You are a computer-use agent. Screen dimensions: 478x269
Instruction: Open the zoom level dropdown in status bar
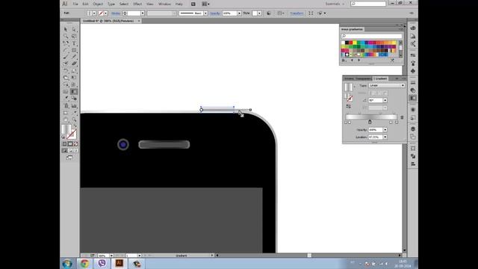click(x=111, y=256)
